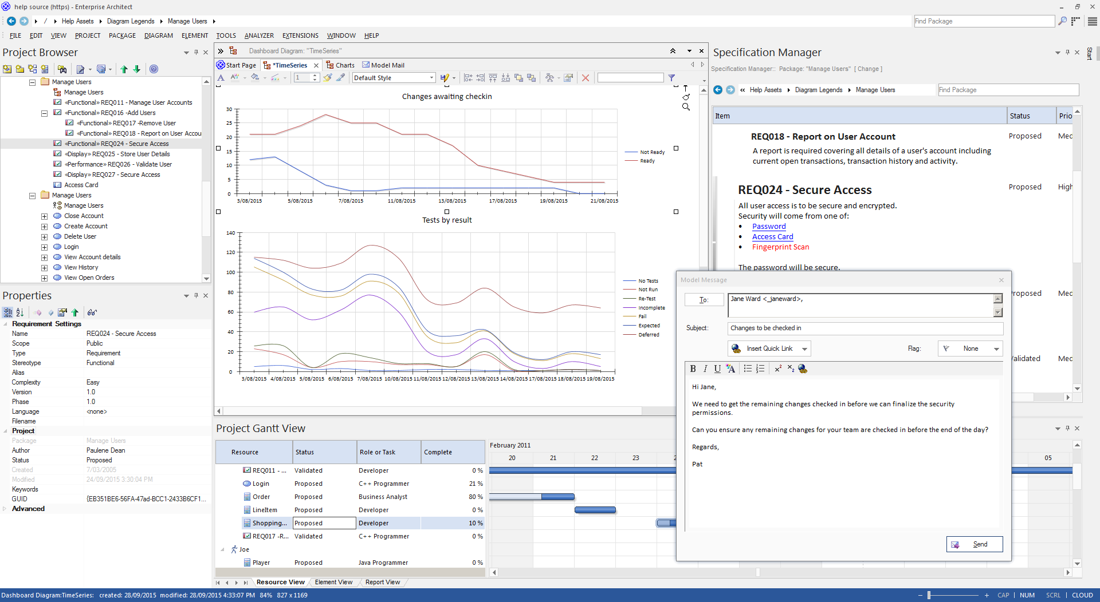Expand the Close Account tree node

click(44, 216)
